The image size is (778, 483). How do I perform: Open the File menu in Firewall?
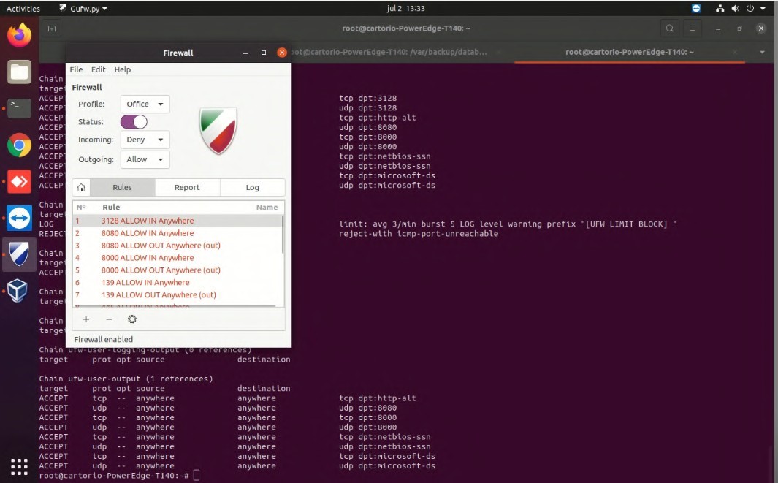[76, 69]
